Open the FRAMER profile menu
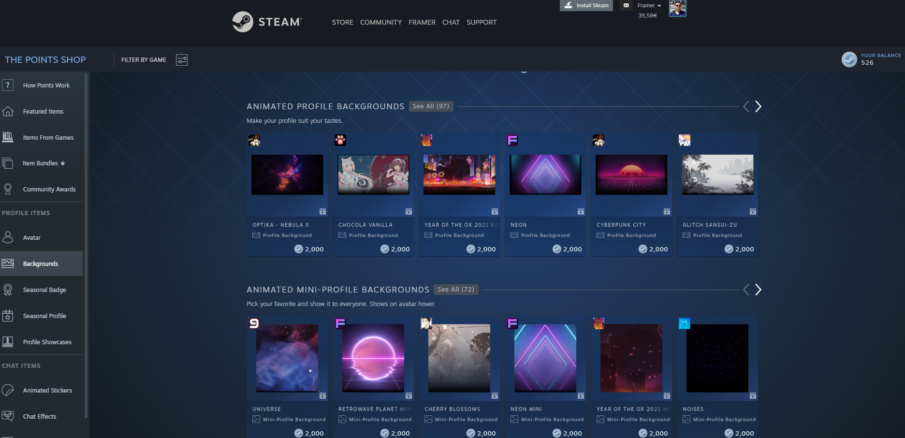Viewport: 905px width, 438px height. (422, 22)
